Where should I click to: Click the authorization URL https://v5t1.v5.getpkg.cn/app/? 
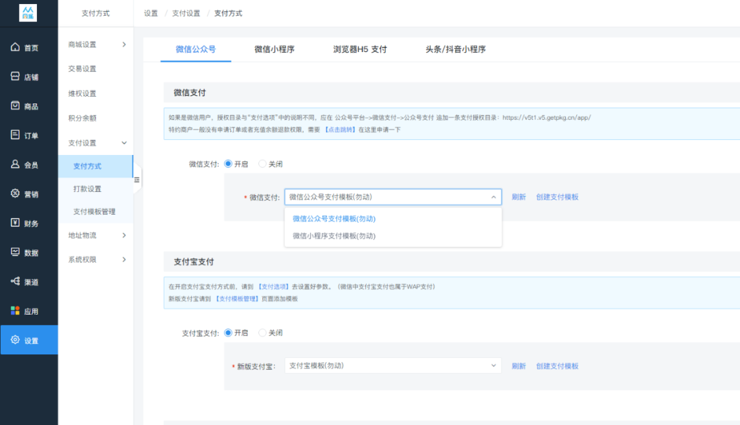point(547,118)
